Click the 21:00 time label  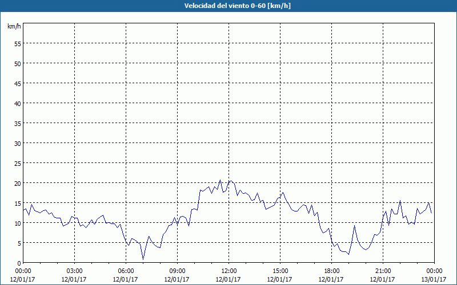pos(383,271)
